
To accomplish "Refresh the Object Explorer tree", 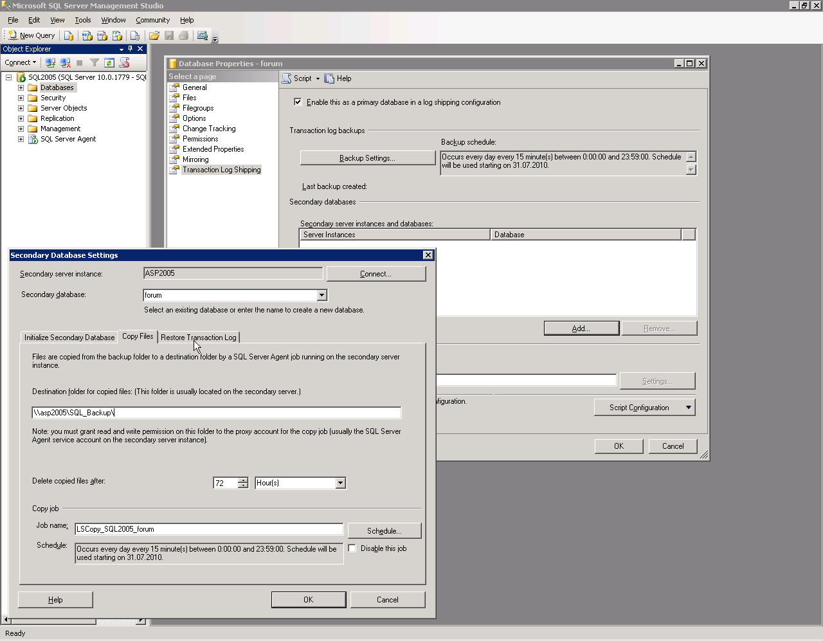I will click(109, 62).
